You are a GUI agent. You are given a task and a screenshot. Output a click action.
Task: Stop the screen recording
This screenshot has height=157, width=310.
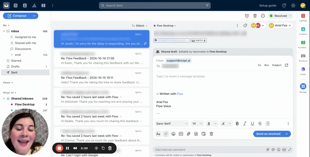pos(59,148)
